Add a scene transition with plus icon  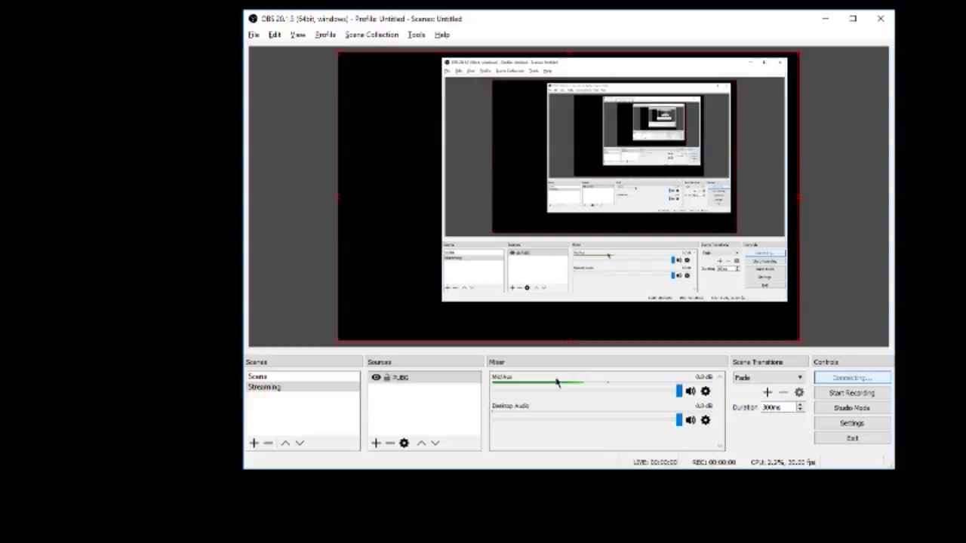coord(768,392)
